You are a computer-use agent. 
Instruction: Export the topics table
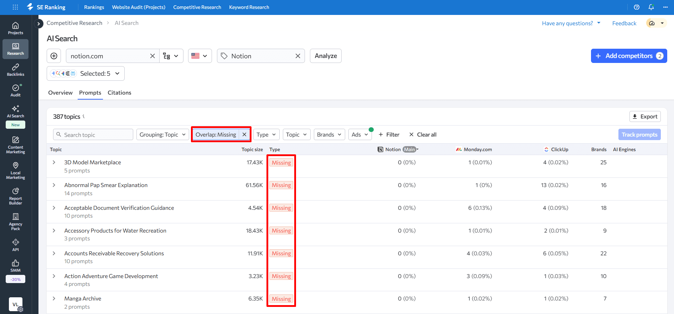click(x=645, y=116)
